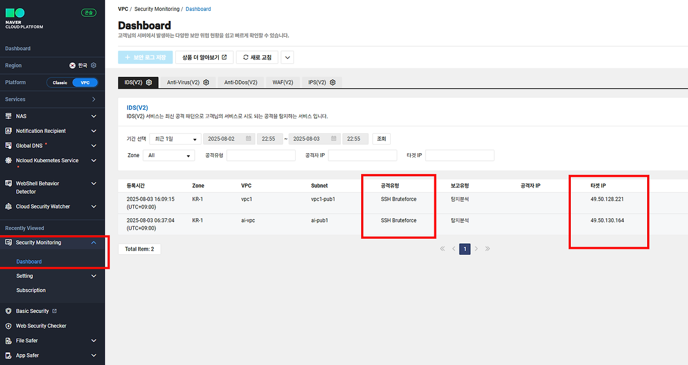Click the Ncloud Kubernetes Service icon

point(8,160)
